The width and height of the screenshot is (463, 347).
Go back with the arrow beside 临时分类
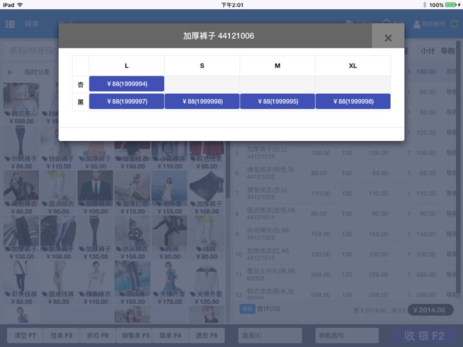10,72
